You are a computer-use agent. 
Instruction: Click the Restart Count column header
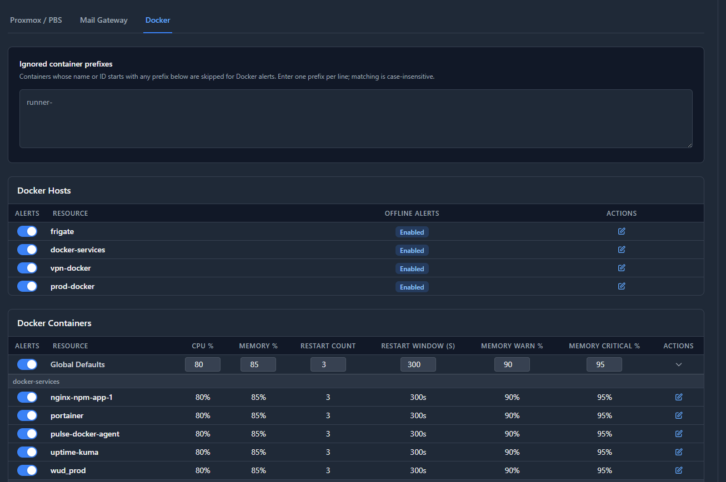328,346
